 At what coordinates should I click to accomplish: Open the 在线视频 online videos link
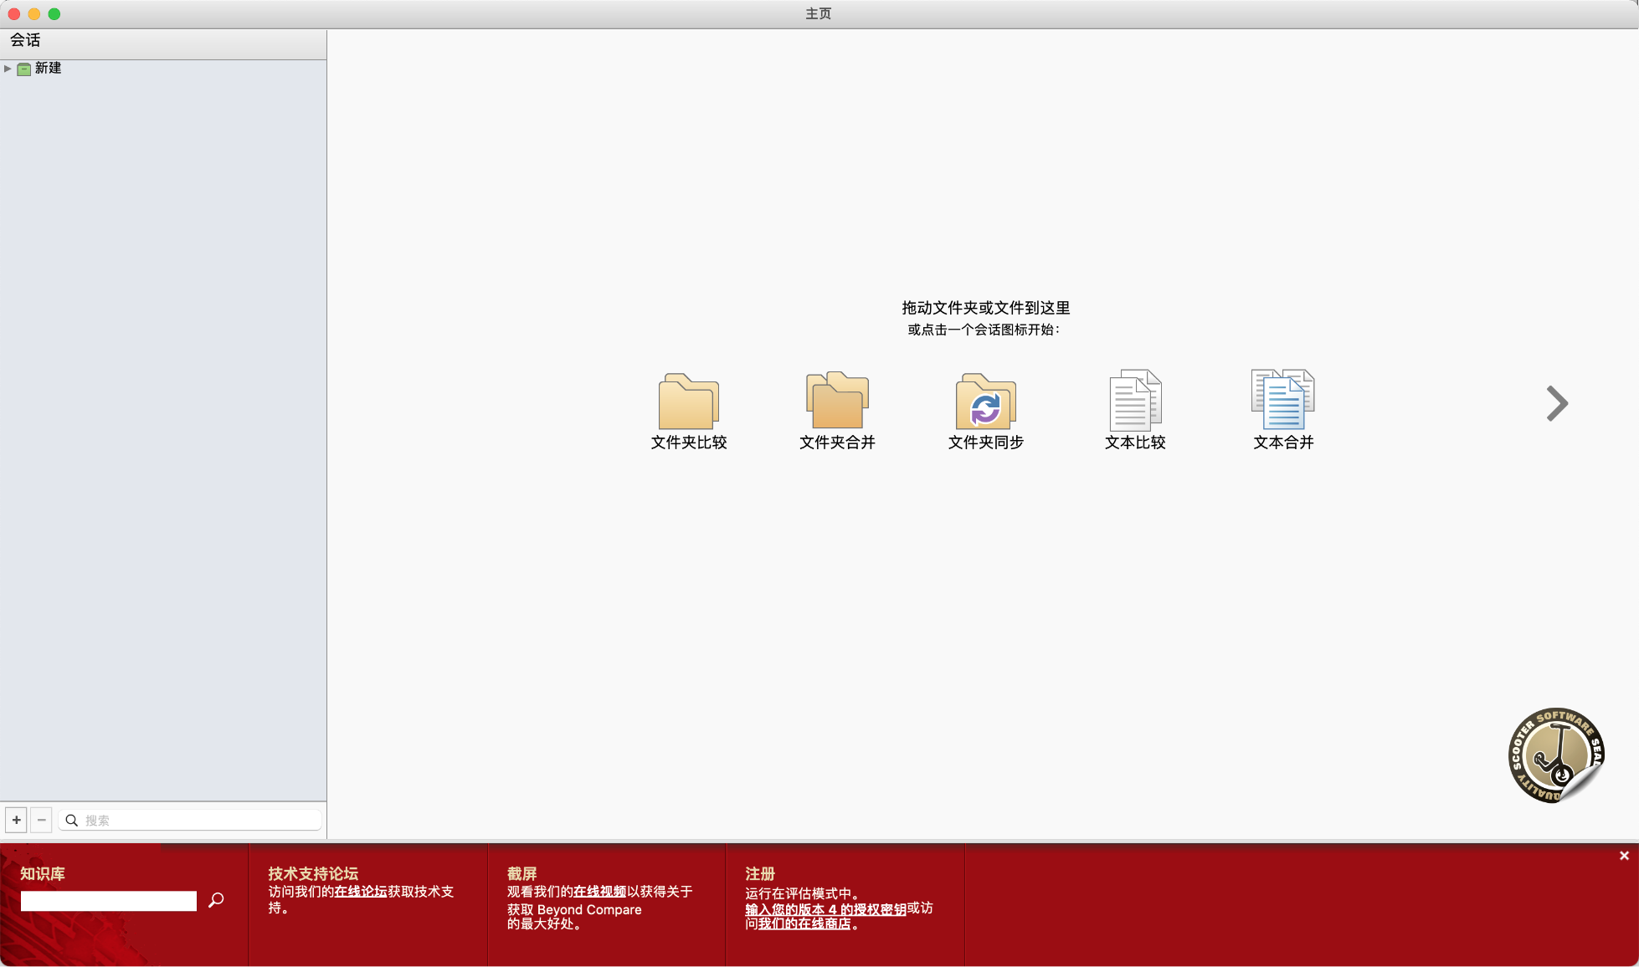[x=599, y=892]
